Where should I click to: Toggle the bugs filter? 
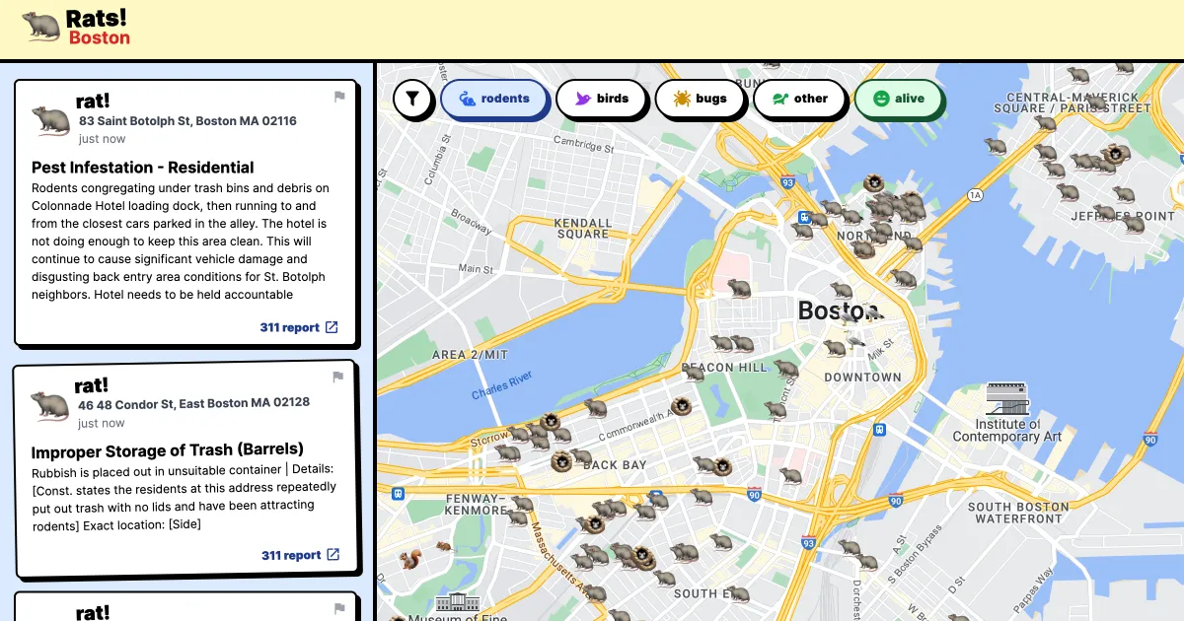point(700,99)
